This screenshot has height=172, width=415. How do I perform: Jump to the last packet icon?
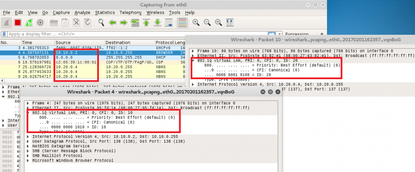point(158,23)
